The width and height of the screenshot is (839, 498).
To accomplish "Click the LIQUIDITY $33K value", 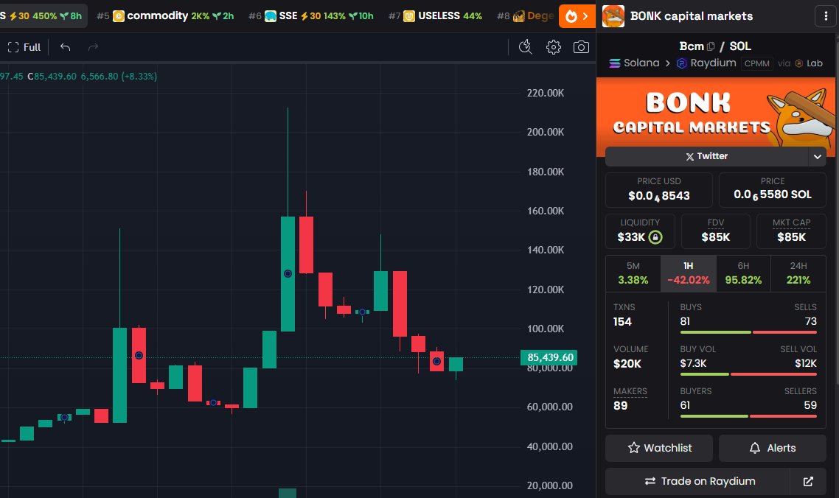I will [631, 237].
